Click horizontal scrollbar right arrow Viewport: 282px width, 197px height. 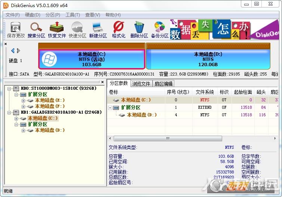(275, 138)
